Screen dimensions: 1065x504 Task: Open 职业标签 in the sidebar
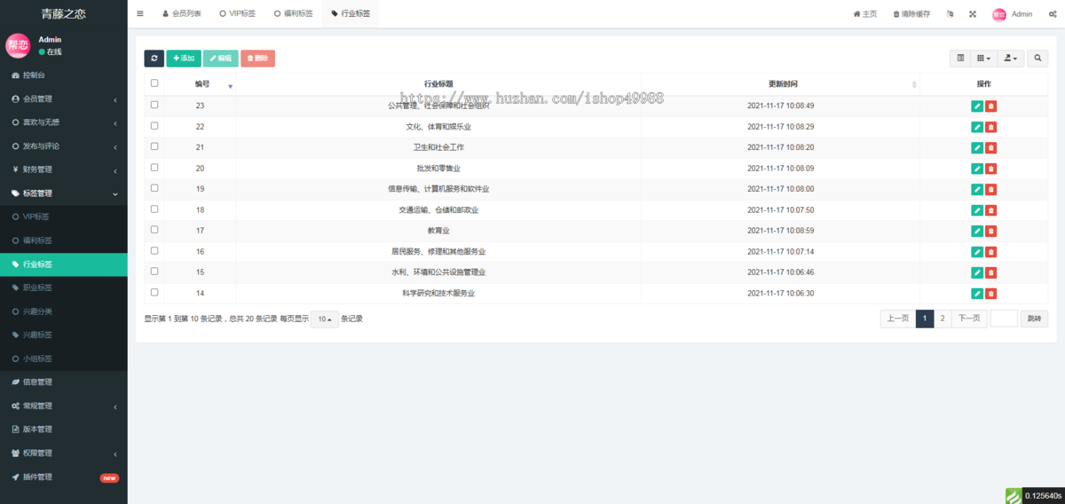coord(64,288)
